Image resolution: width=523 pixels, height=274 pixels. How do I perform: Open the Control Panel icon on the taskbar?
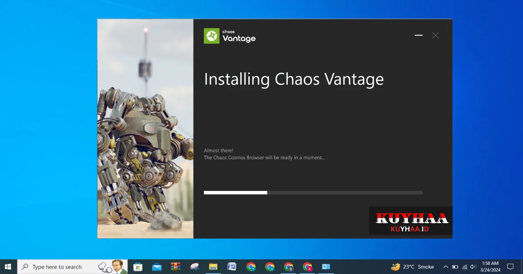pyautogui.click(x=326, y=267)
